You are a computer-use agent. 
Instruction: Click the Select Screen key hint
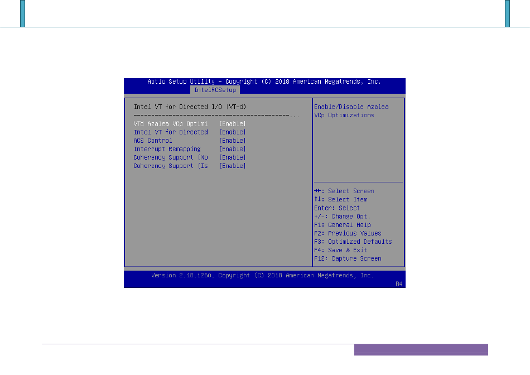click(344, 191)
